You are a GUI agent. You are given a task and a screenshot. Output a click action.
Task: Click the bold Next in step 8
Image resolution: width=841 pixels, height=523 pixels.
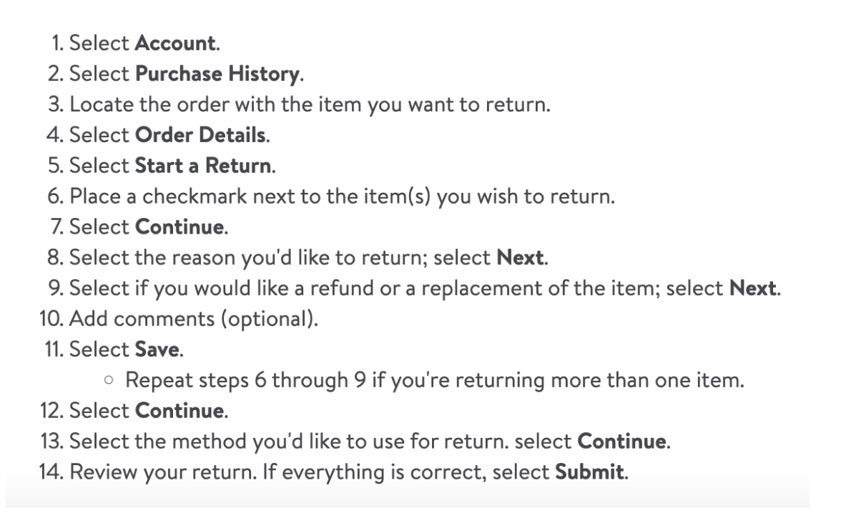pos(520,258)
